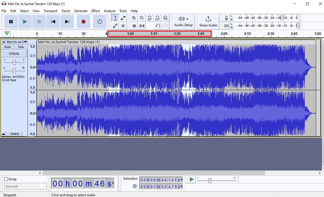Click the Undo icon
This screenshot has height=197, width=324.
158,26
